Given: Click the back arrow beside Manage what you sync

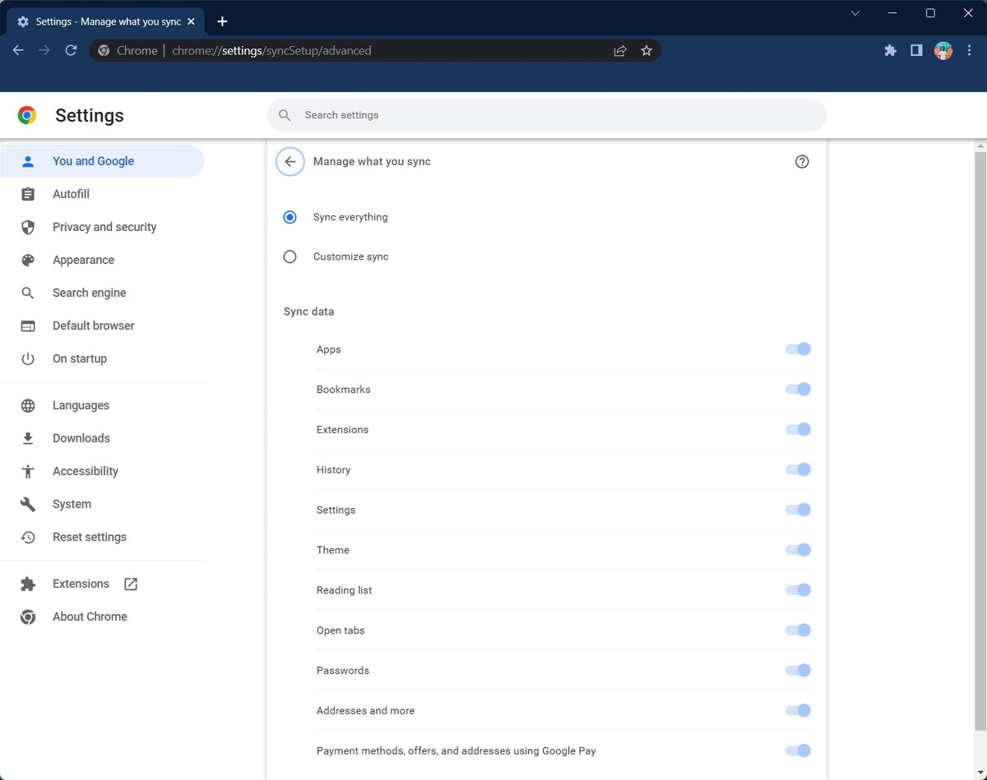Looking at the screenshot, I should [290, 162].
